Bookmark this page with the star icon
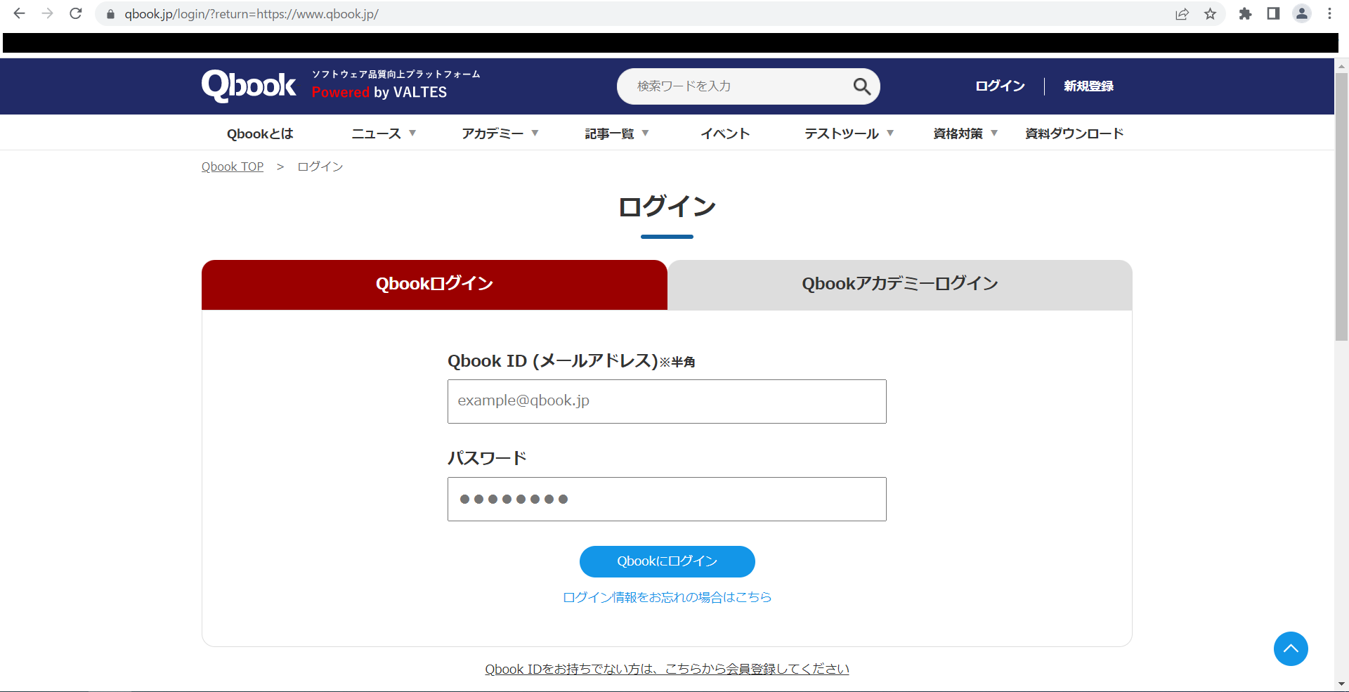 (x=1210, y=14)
